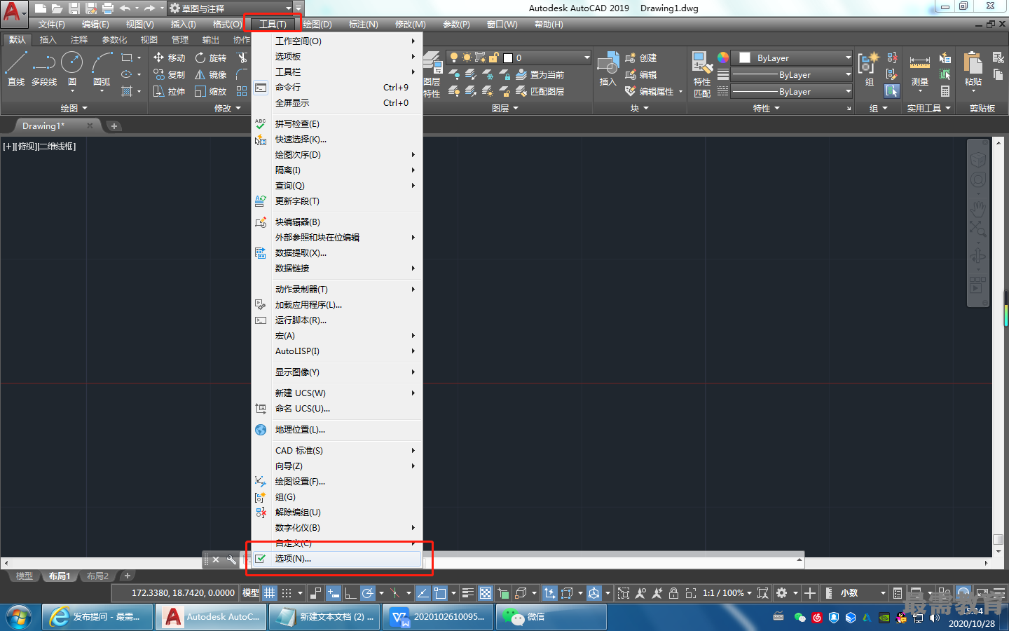This screenshot has width=1009, height=631.
Task: Activate the 移动 move command
Action: tap(169, 57)
